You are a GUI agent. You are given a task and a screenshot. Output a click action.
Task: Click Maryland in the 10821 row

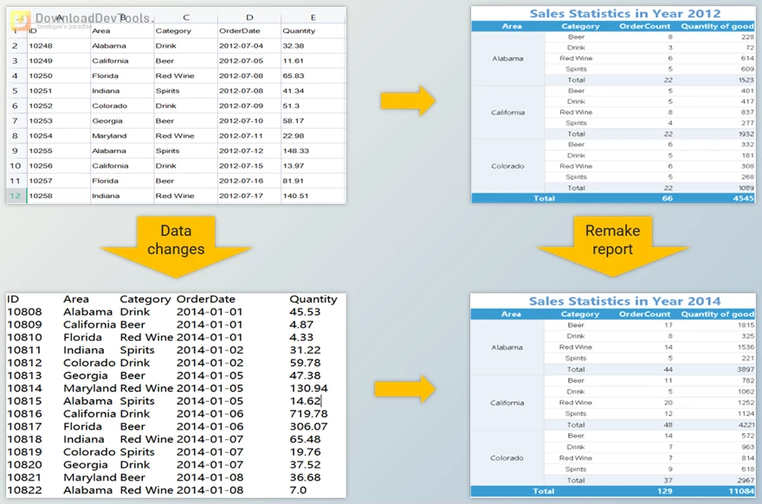pyautogui.click(x=90, y=477)
